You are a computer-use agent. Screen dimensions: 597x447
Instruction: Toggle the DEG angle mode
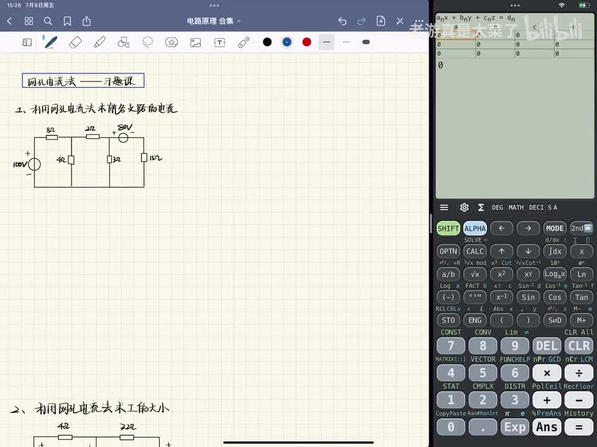point(497,207)
